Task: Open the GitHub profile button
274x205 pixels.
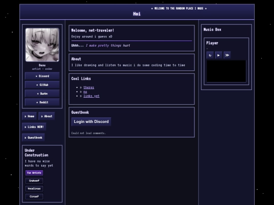Action: tap(42, 85)
